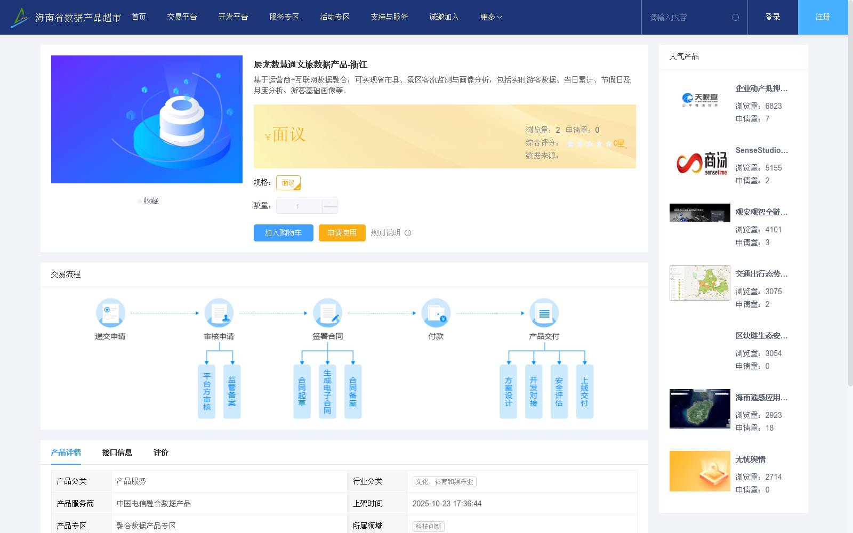Click the 付款 step icon
The height and width of the screenshot is (533, 853).
[436, 313]
